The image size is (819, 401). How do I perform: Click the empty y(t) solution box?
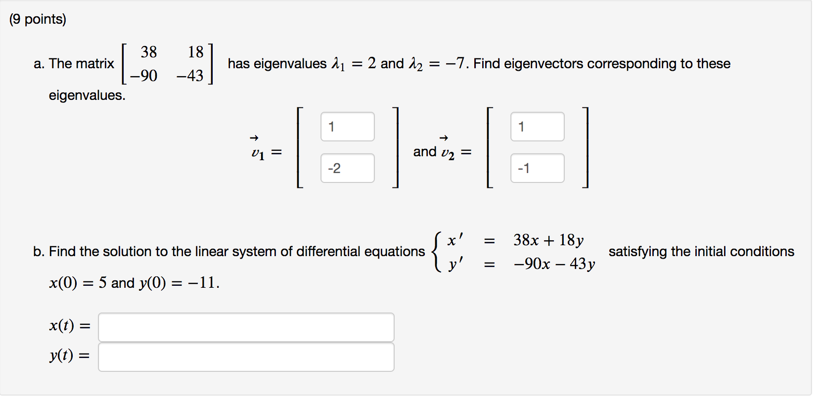(x=245, y=356)
